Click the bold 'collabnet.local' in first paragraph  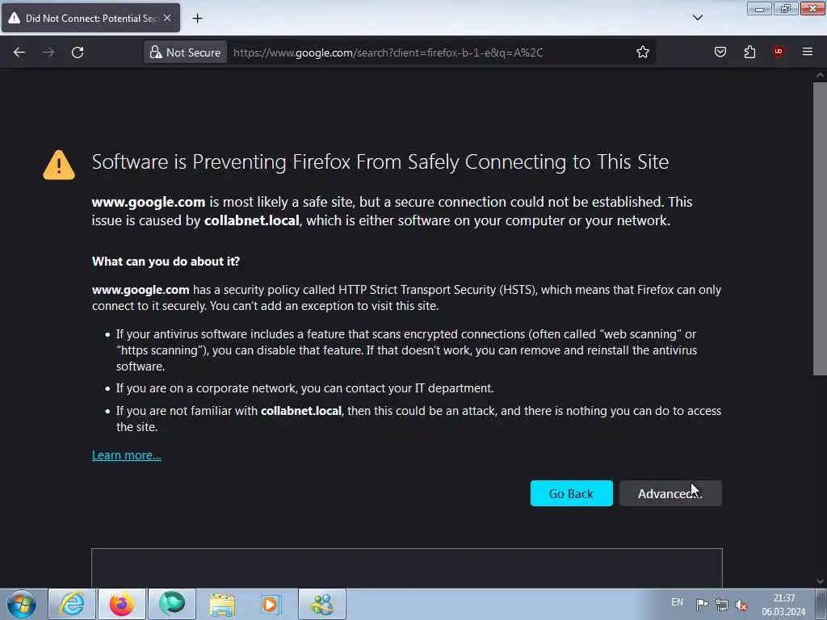pos(252,220)
